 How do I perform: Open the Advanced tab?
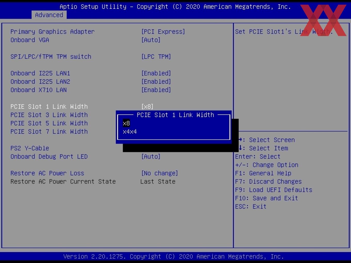pyautogui.click(x=49, y=15)
